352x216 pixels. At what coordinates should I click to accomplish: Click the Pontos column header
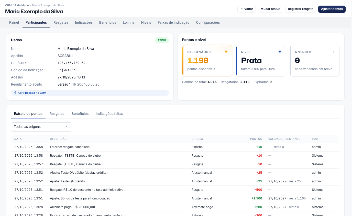256,139
